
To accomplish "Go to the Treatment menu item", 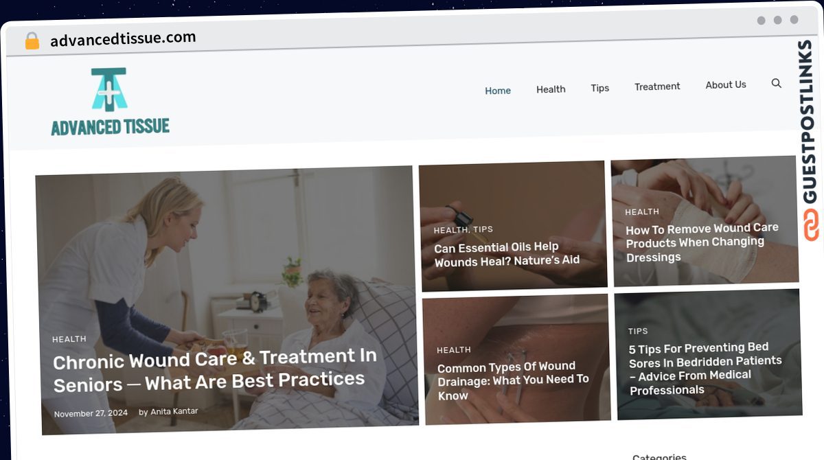I will pos(657,87).
